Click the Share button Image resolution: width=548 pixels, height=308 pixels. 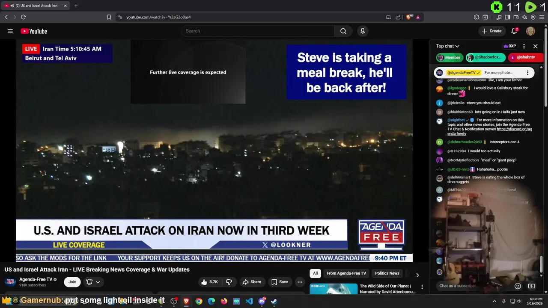[252, 282]
